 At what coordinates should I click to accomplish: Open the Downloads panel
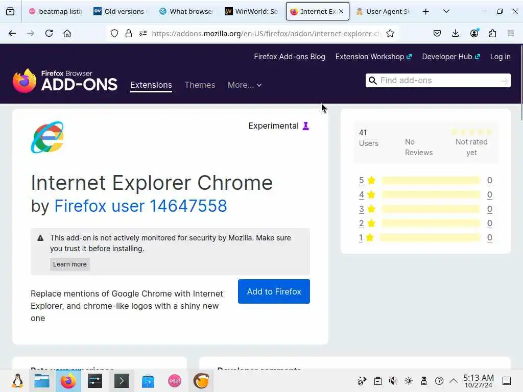point(455,33)
